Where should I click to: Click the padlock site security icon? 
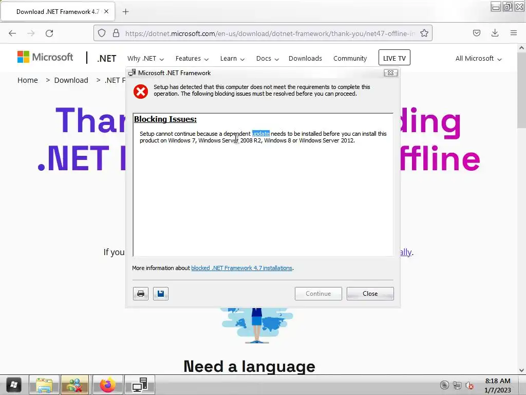click(116, 33)
